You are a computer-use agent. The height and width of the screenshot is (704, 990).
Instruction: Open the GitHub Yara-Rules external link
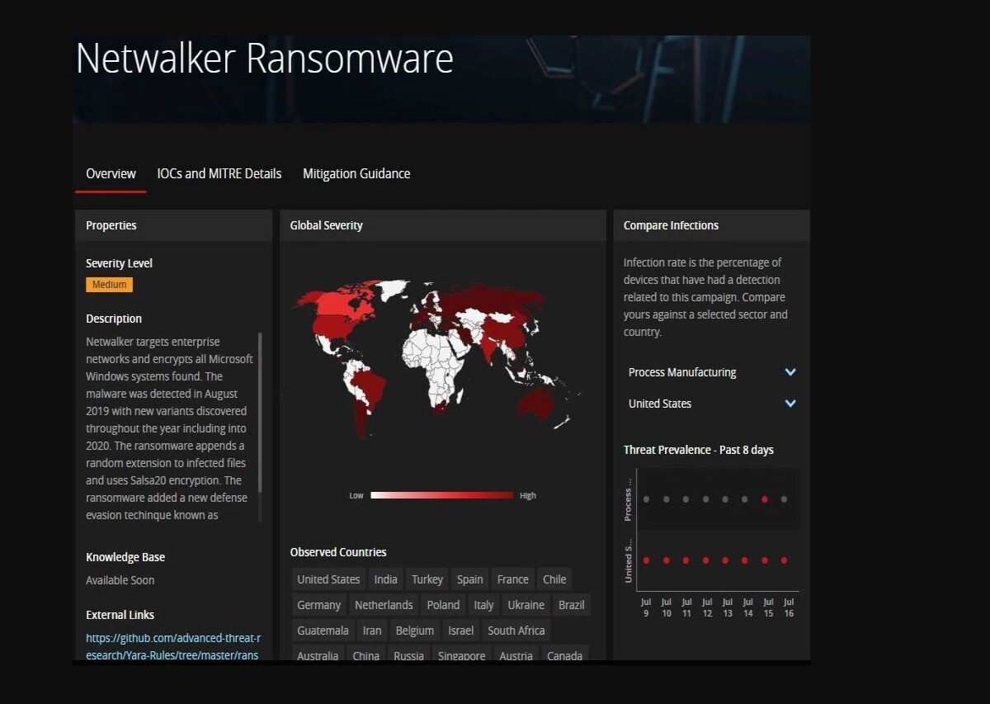point(173,647)
